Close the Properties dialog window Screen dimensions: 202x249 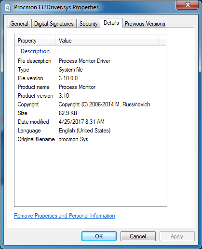(187, 5)
